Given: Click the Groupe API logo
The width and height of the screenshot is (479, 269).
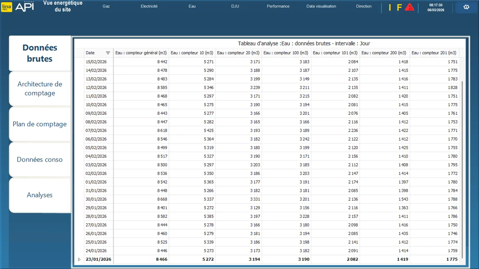Looking at the screenshot, I should 25,6.
